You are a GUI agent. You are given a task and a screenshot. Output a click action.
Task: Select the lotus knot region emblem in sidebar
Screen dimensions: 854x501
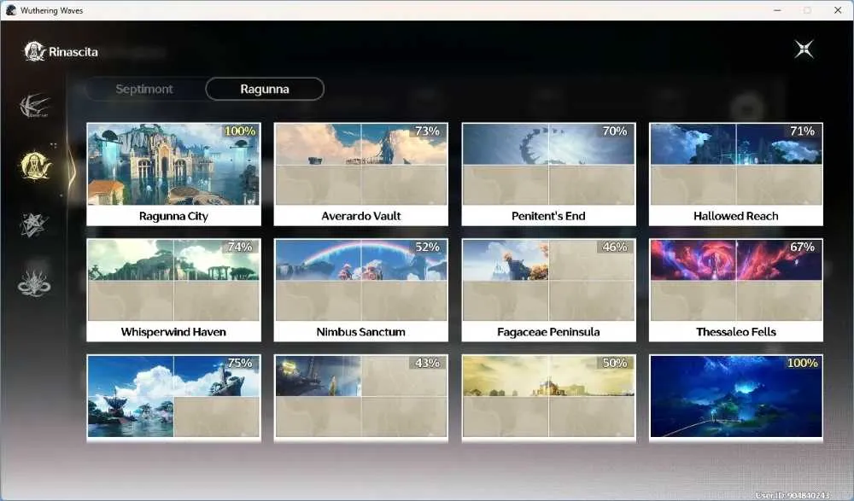(34, 283)
